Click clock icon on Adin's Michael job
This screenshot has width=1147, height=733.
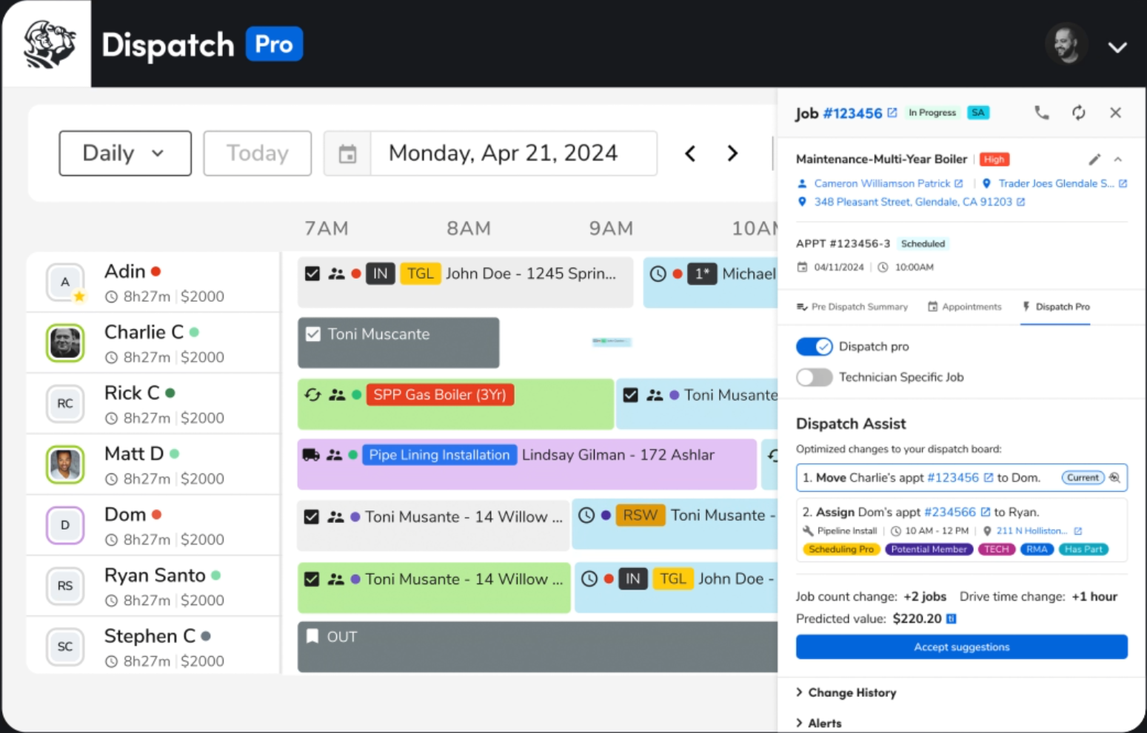[x=658, y=274]
